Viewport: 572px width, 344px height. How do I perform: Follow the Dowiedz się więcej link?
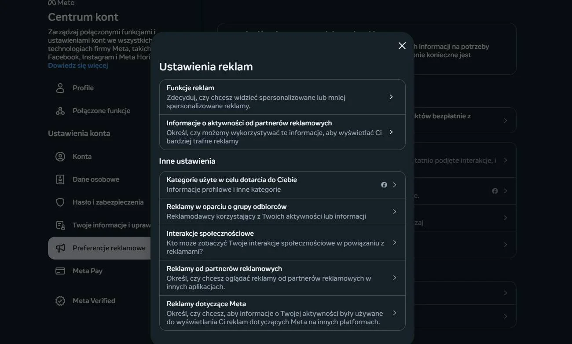78,66
